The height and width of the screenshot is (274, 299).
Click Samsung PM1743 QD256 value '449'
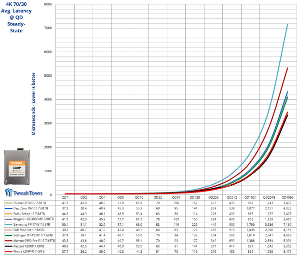pos(213,225)
